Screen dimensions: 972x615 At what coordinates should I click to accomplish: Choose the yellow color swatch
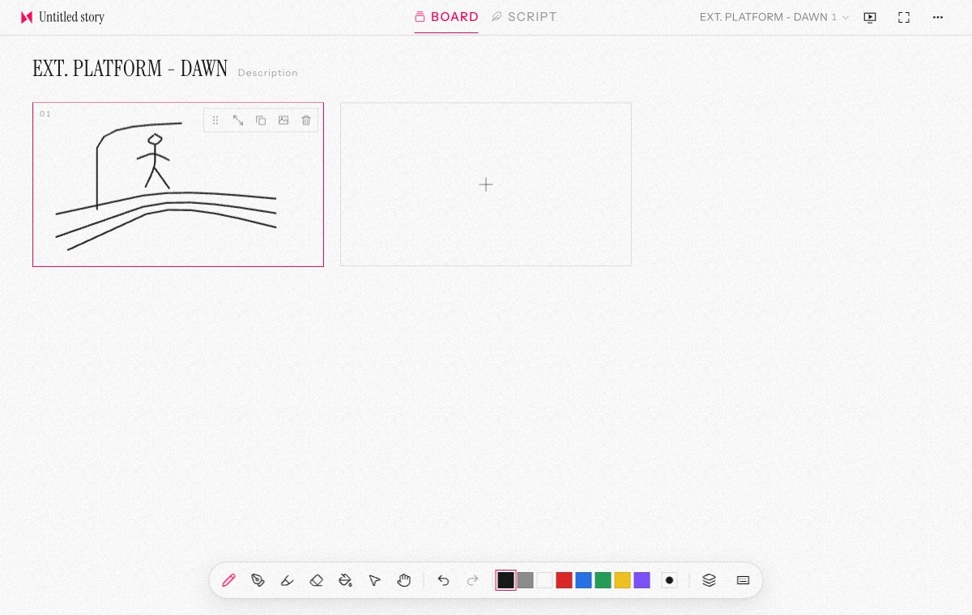[622, 580]
